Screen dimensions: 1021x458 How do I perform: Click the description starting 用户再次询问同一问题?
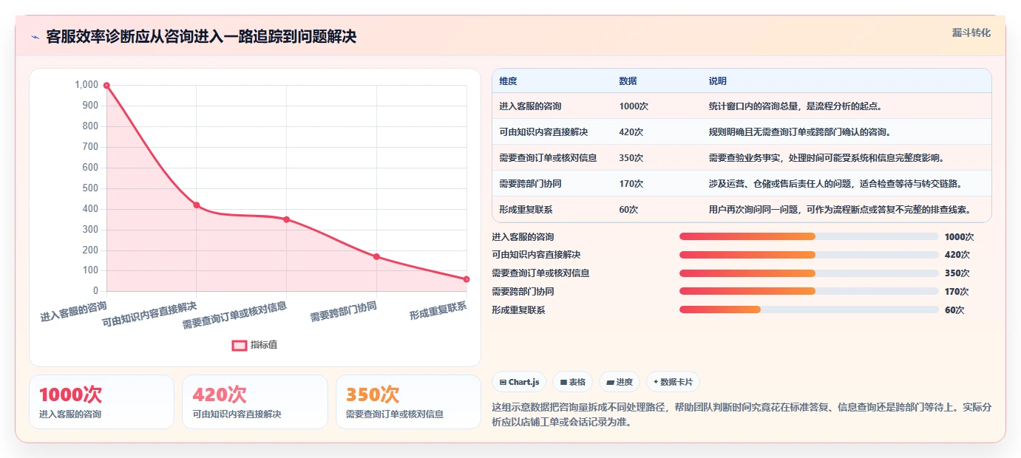(x=839, y=210)
